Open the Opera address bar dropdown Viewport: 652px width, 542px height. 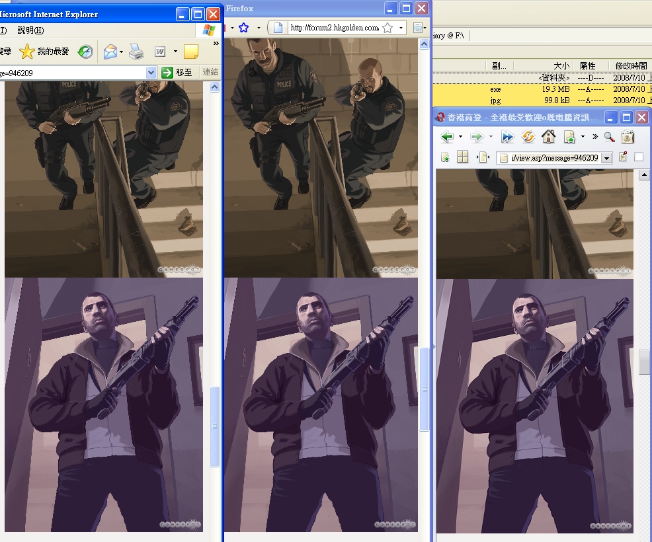(x=606, y=159)
